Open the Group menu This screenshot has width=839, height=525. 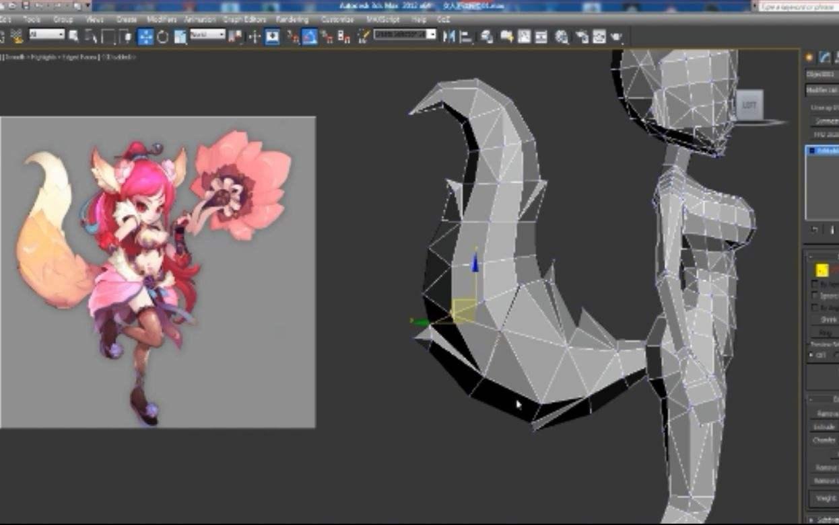63,19
